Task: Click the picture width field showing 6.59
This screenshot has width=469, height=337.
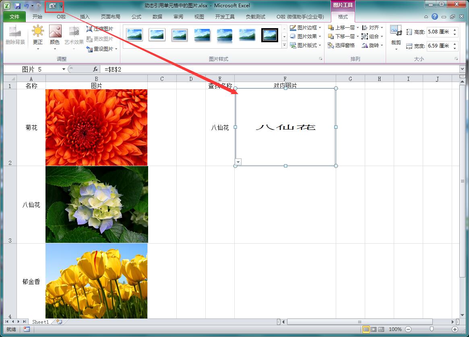Action: coord(439,46)
